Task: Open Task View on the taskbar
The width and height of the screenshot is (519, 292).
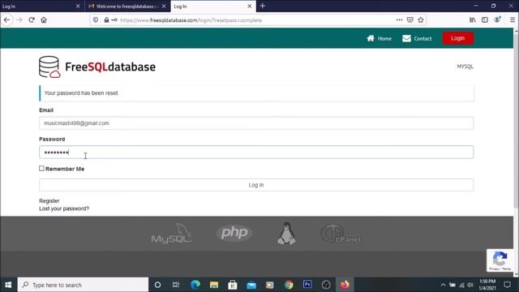Action: 176,285
